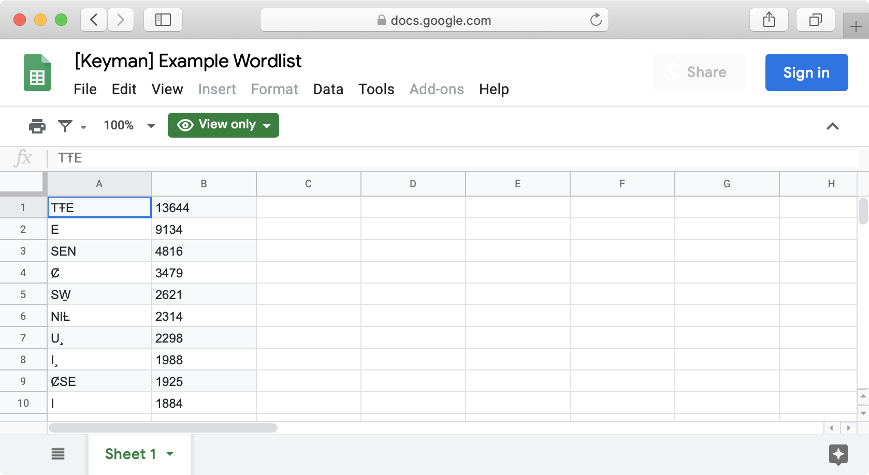Click the print icon in toolbar

coord(37,126)
